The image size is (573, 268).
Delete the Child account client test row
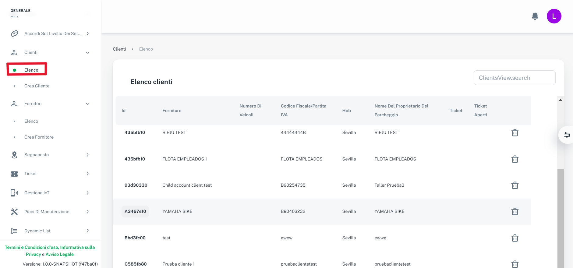point(515,185)
